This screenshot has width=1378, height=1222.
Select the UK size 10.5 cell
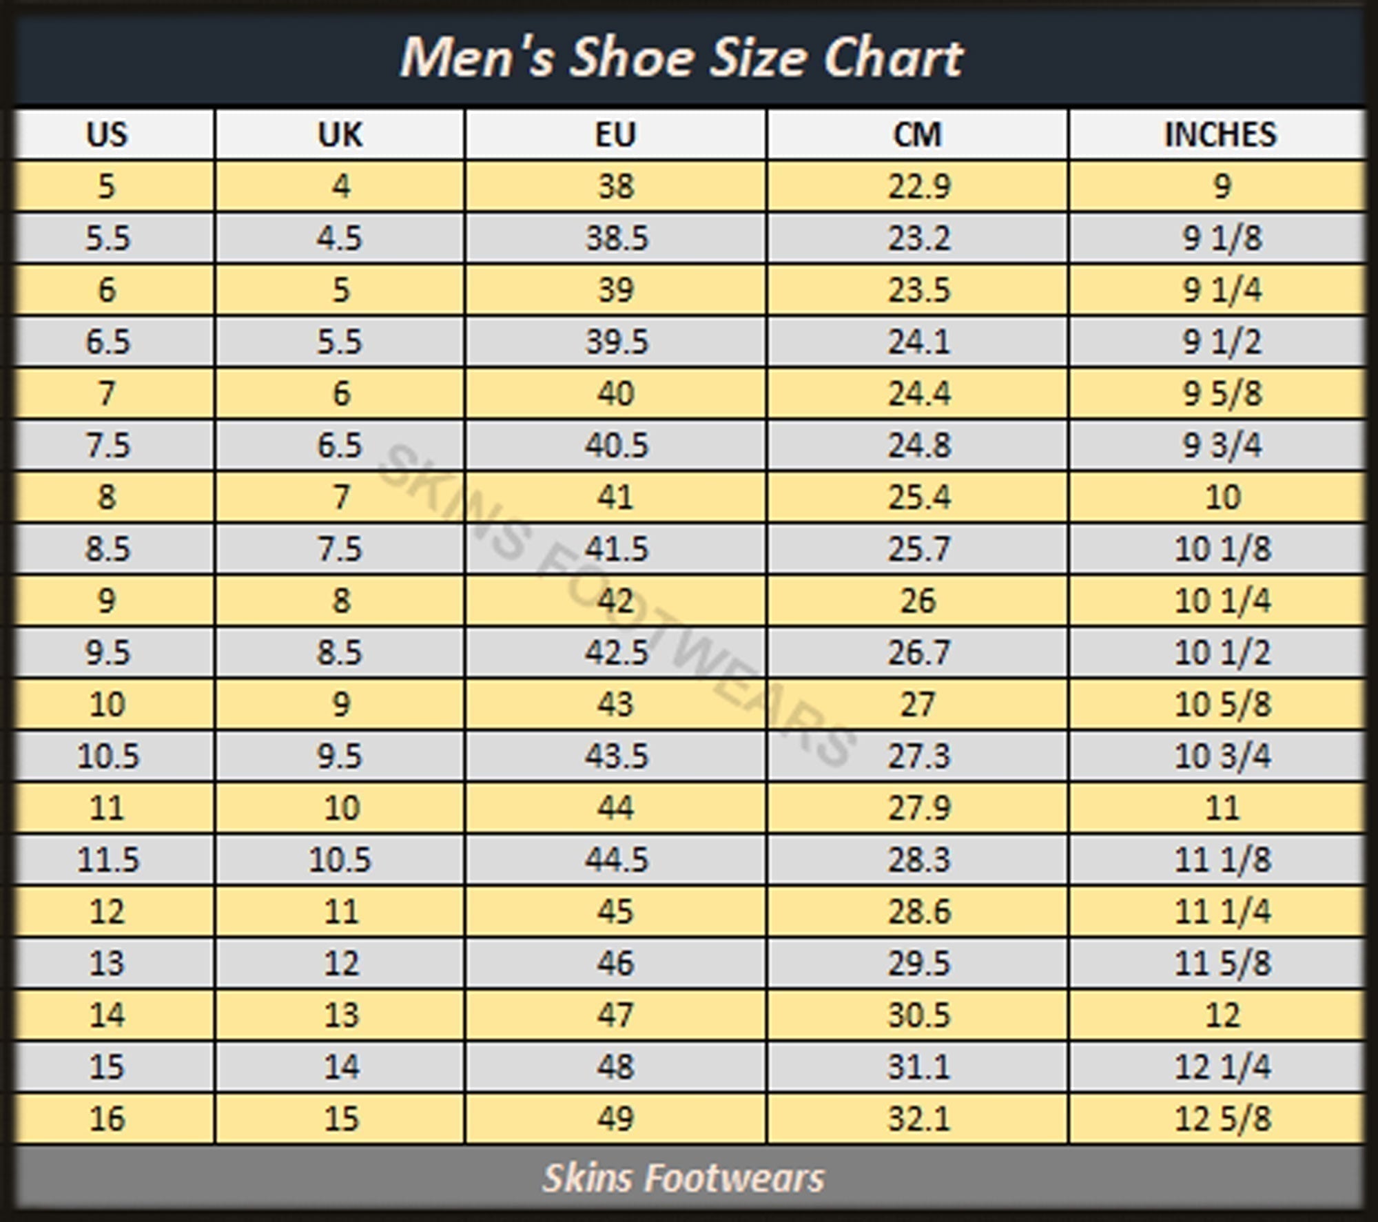point(340,860)
